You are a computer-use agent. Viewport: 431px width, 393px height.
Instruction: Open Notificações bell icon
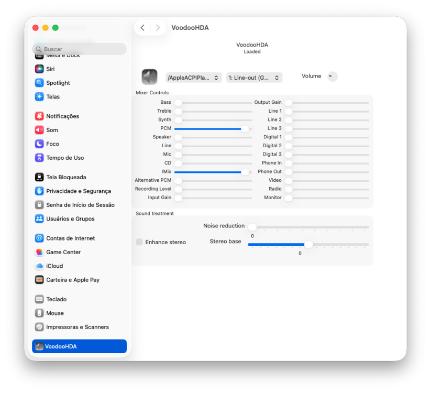pos(39,116)
